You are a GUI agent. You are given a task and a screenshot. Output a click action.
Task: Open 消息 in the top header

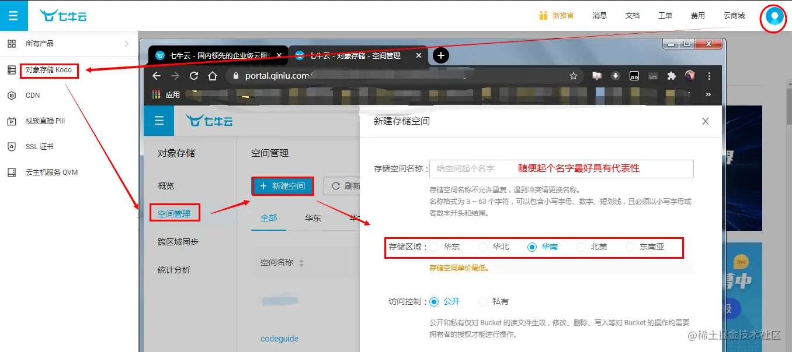[600, 16]
